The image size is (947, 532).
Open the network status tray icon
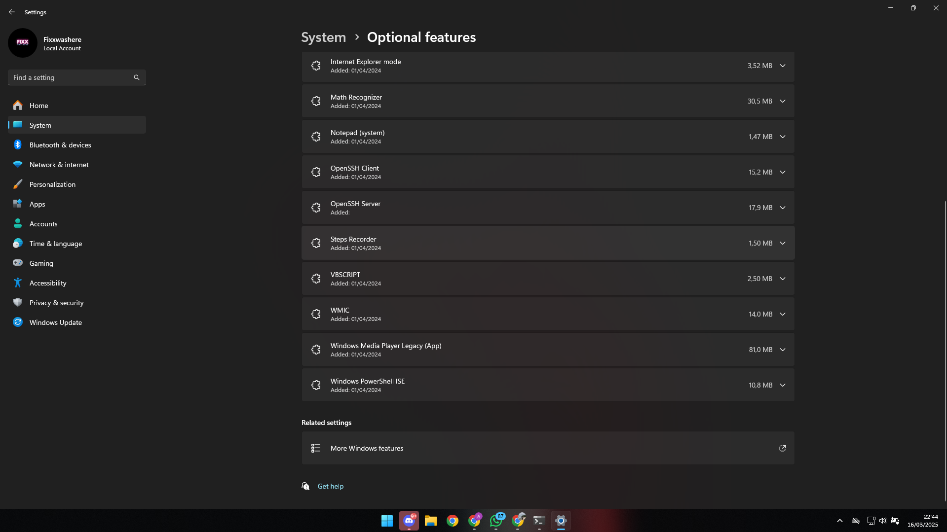point(871,521)
